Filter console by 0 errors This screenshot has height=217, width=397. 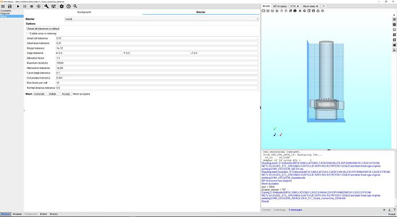pyautogui.click(x=266, y=210)
